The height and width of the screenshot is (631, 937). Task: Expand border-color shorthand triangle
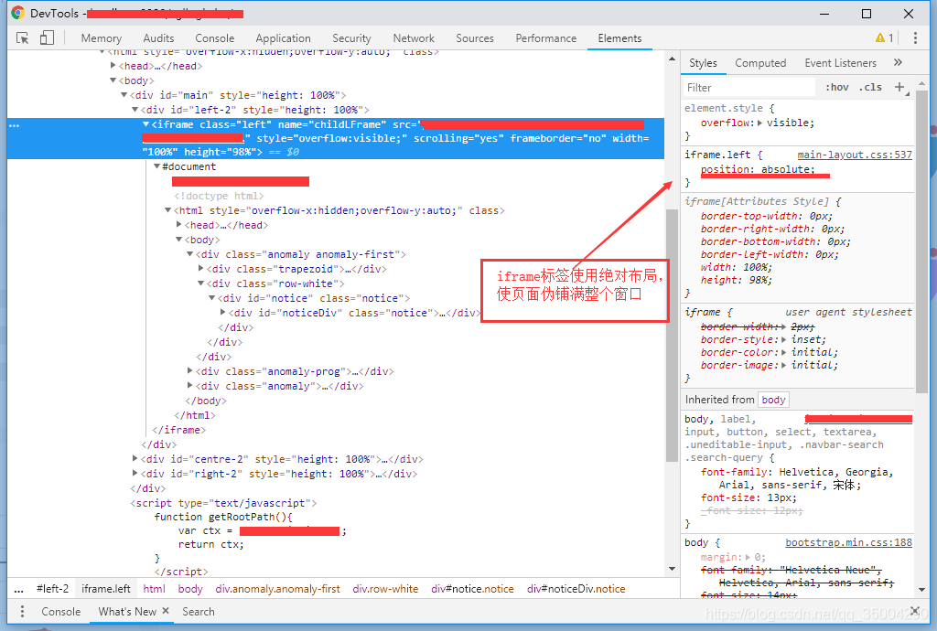coord(784,352)
